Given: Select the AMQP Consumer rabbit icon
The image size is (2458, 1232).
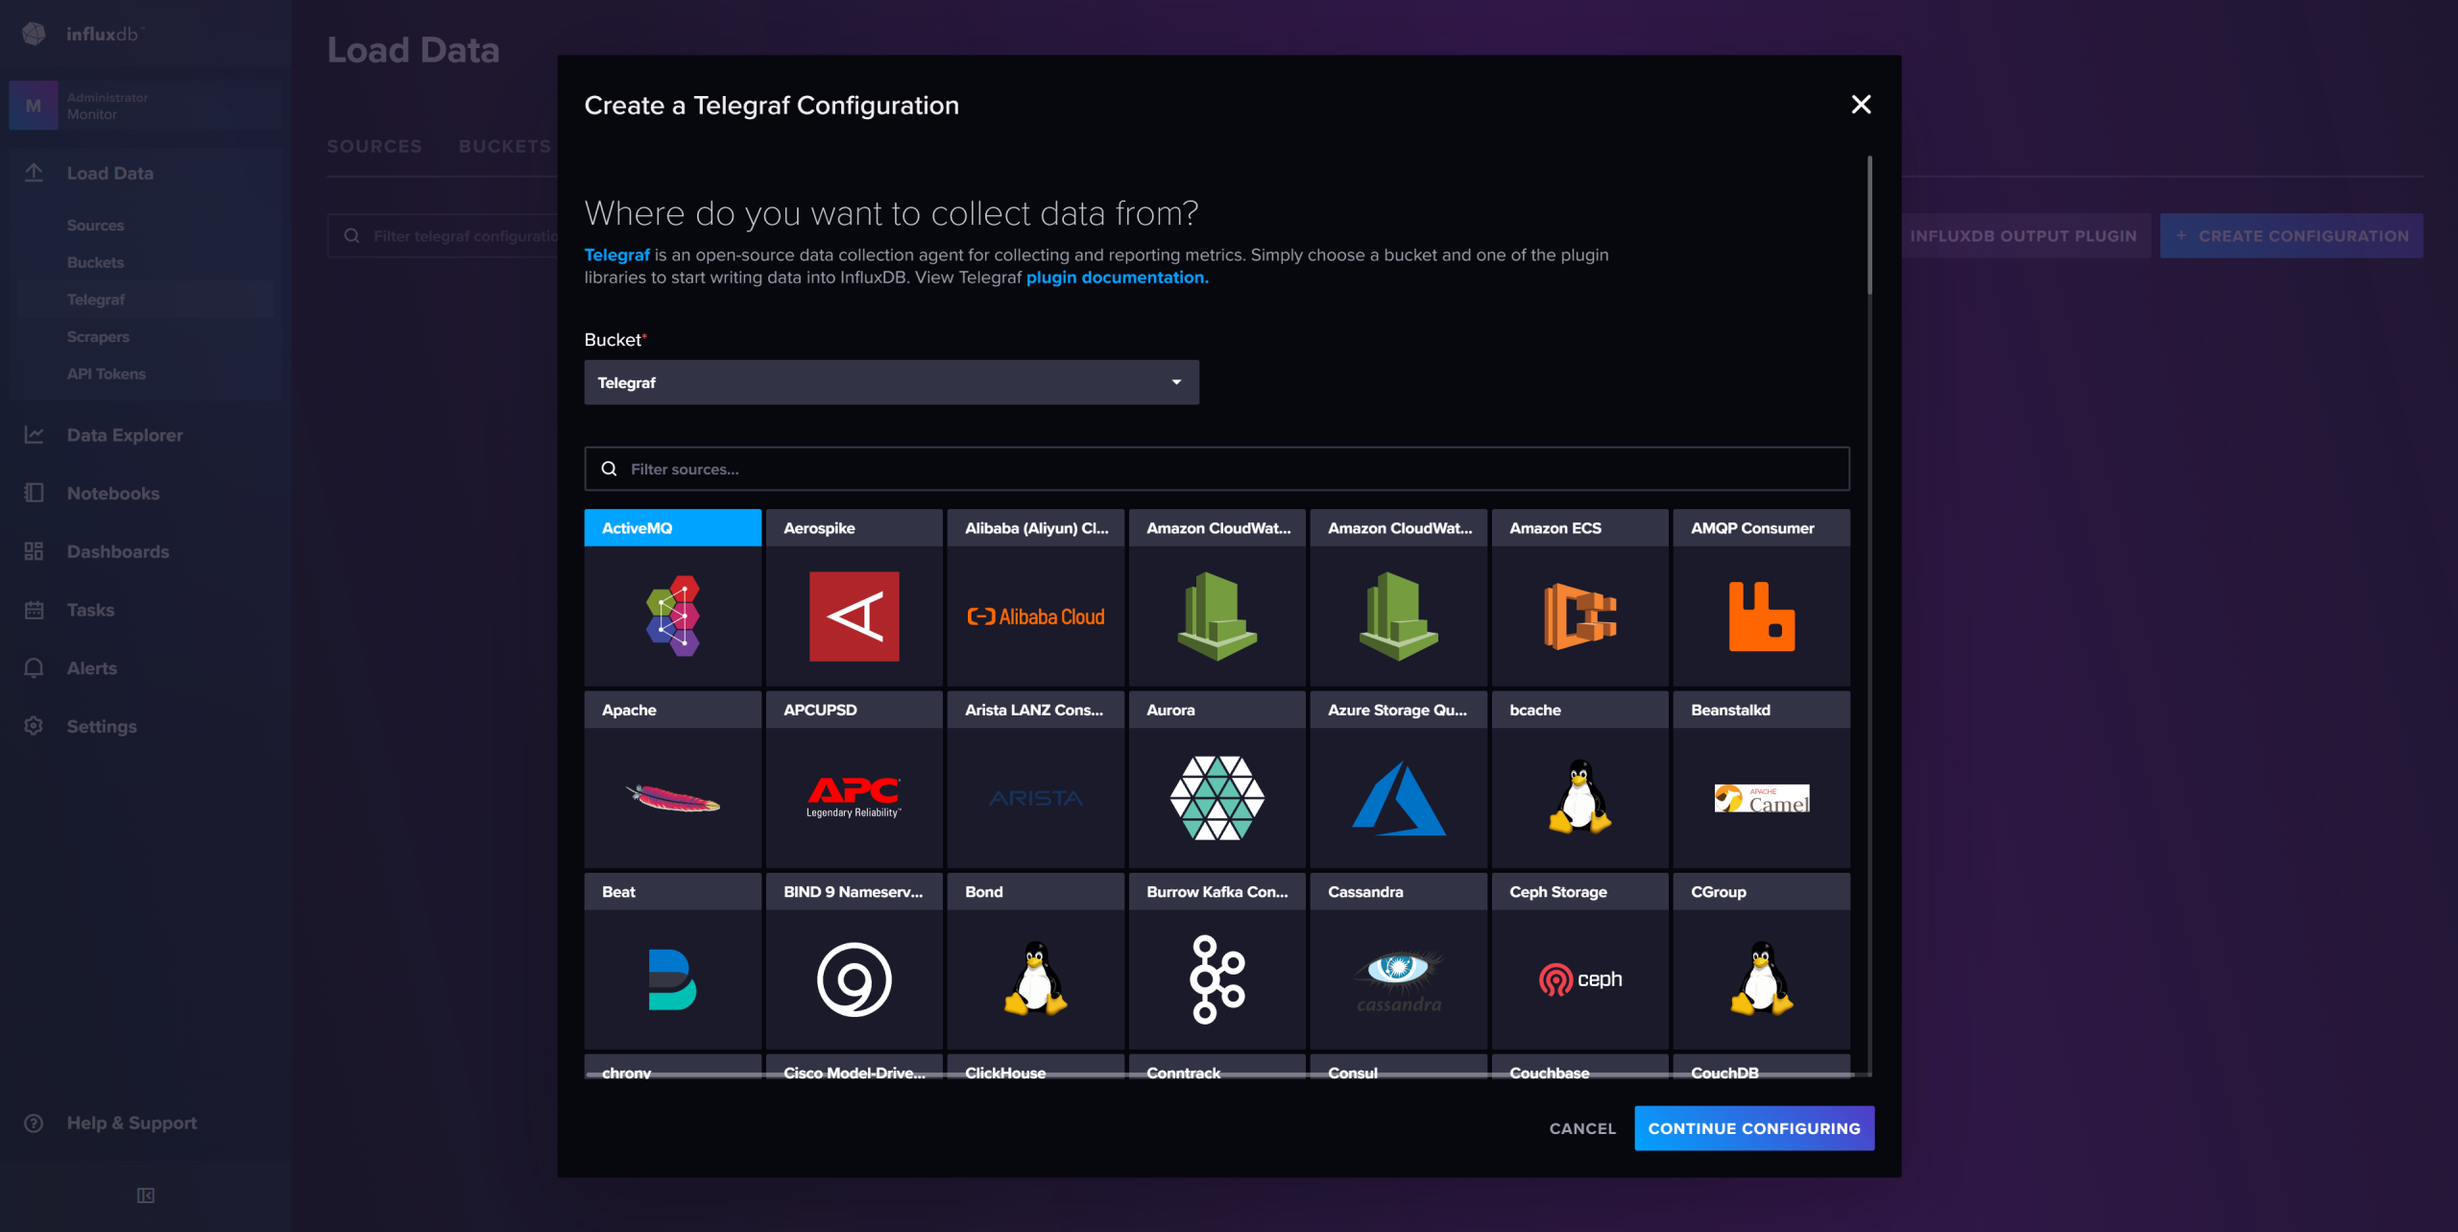Looking at the screenshot, I should [x=1761, y=616].
